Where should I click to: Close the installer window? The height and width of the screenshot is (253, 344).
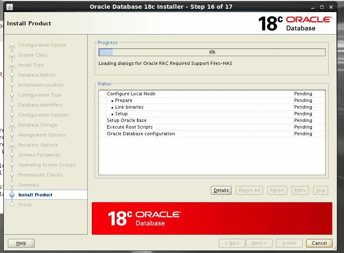(x=331, y=7)
